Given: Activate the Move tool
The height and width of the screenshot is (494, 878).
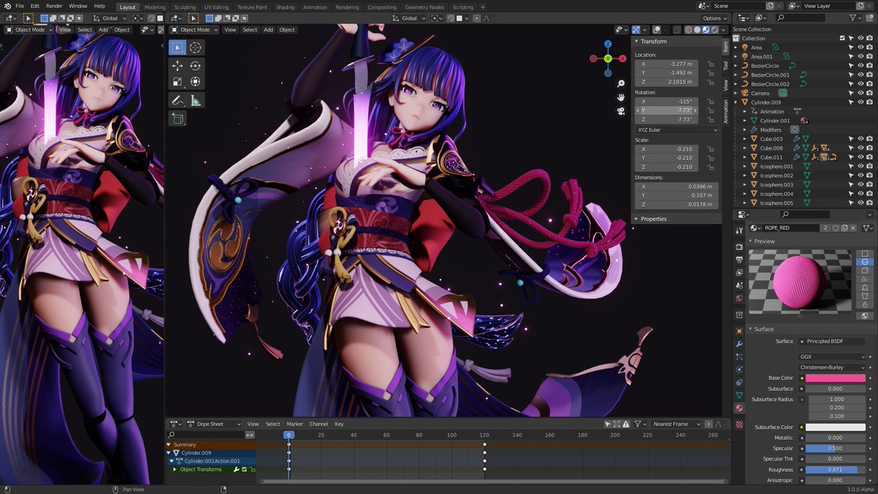Looking at the screenshot, I should click(177, 66).
